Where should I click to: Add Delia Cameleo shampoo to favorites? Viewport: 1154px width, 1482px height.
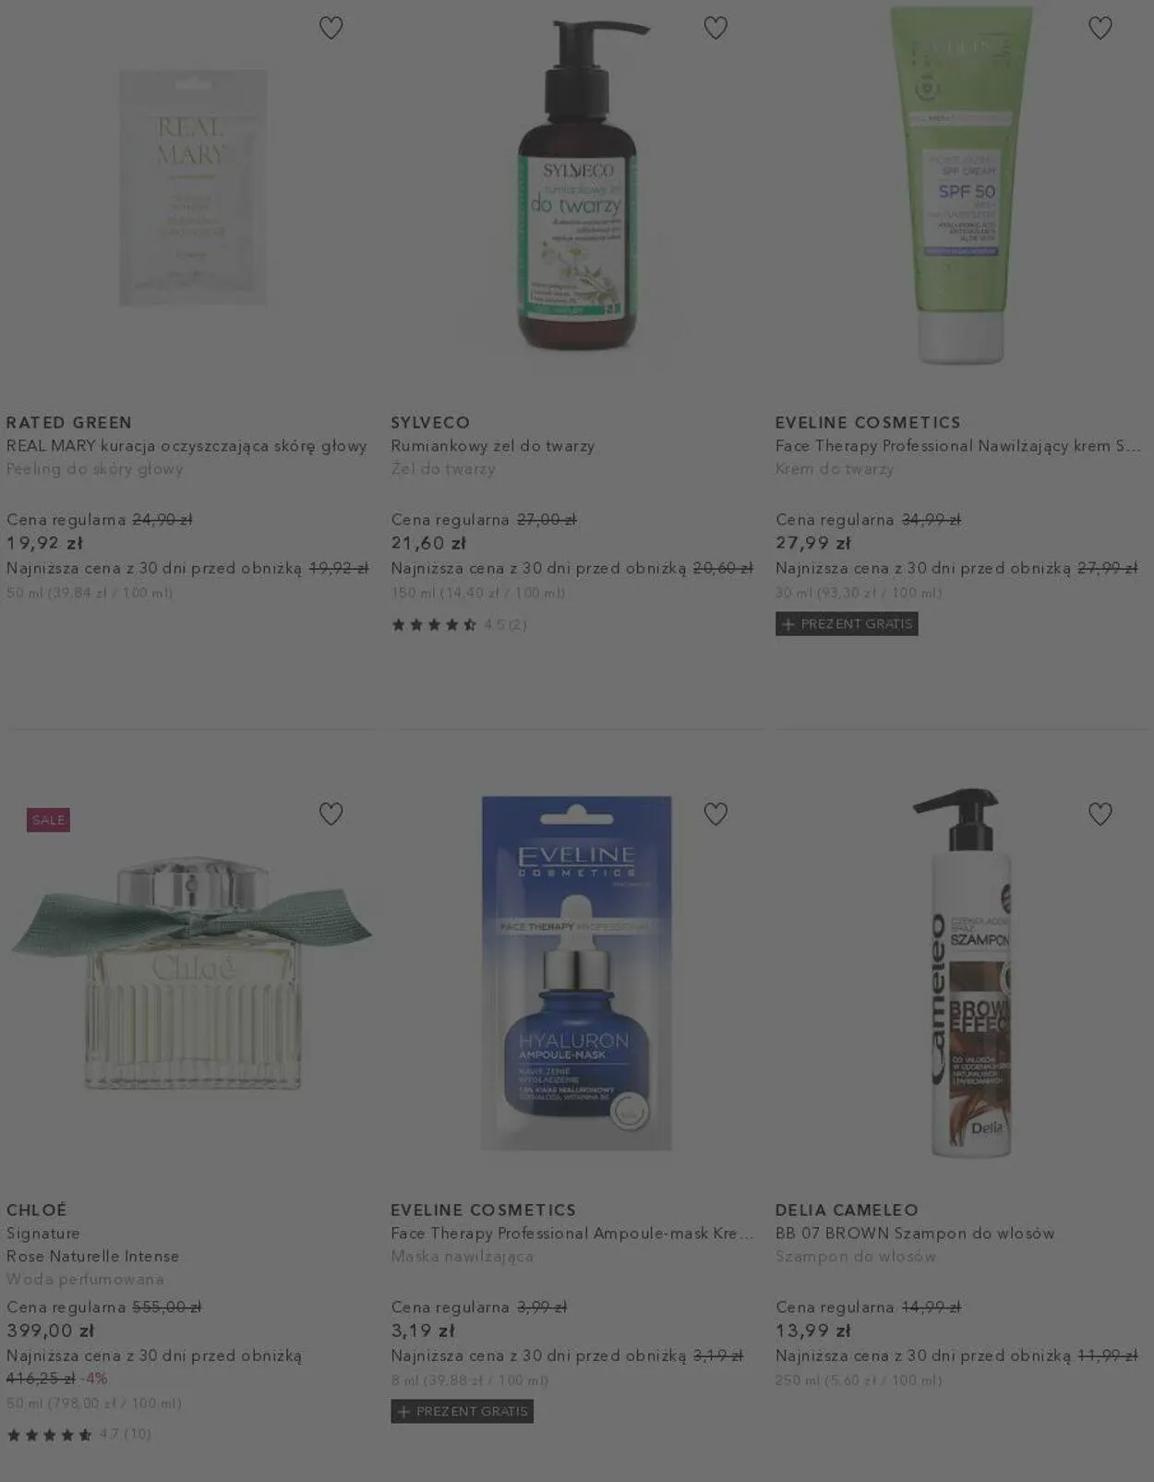coord(1100,813)
